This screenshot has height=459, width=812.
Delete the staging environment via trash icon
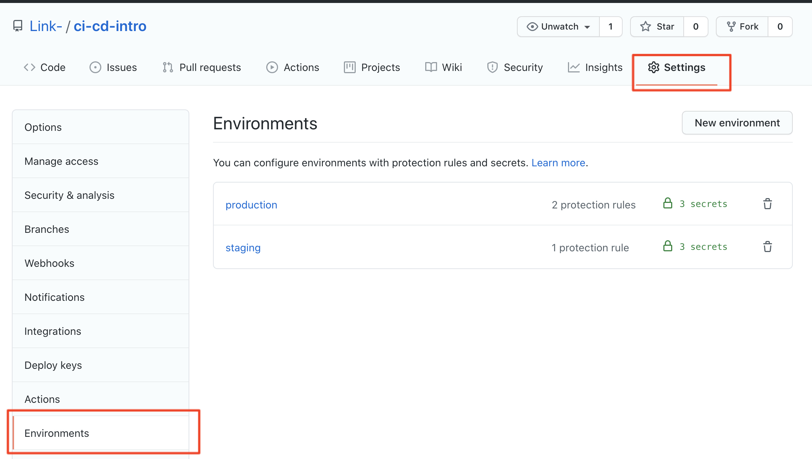pos(768,246)
